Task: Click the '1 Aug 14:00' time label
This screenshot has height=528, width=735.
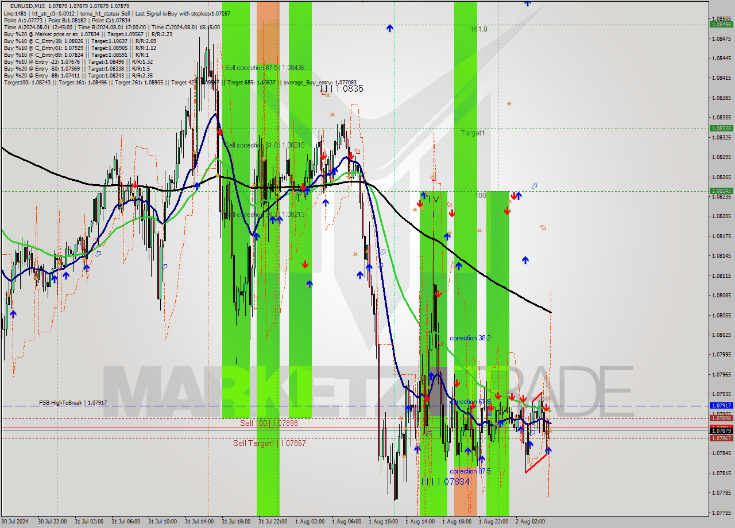Action: tap(420, 522)
